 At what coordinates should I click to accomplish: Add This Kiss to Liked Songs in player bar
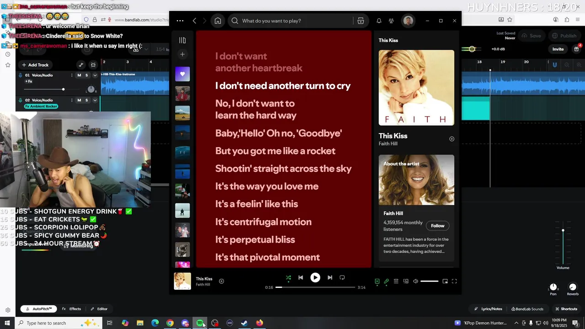pos(222,281)
